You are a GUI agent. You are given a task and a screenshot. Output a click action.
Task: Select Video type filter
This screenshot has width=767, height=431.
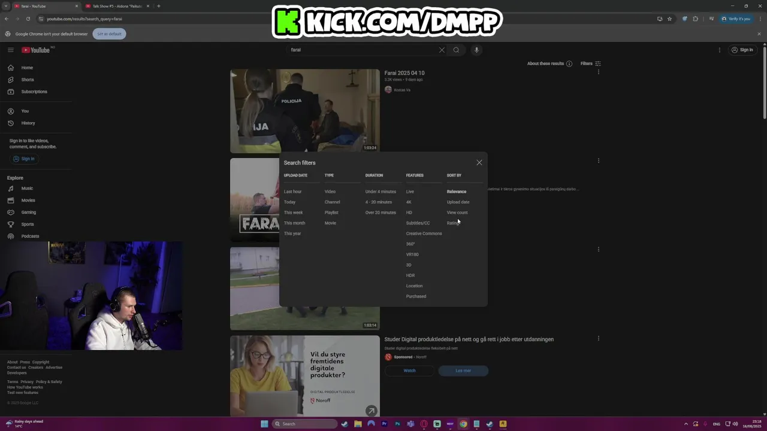click(330, 192)
